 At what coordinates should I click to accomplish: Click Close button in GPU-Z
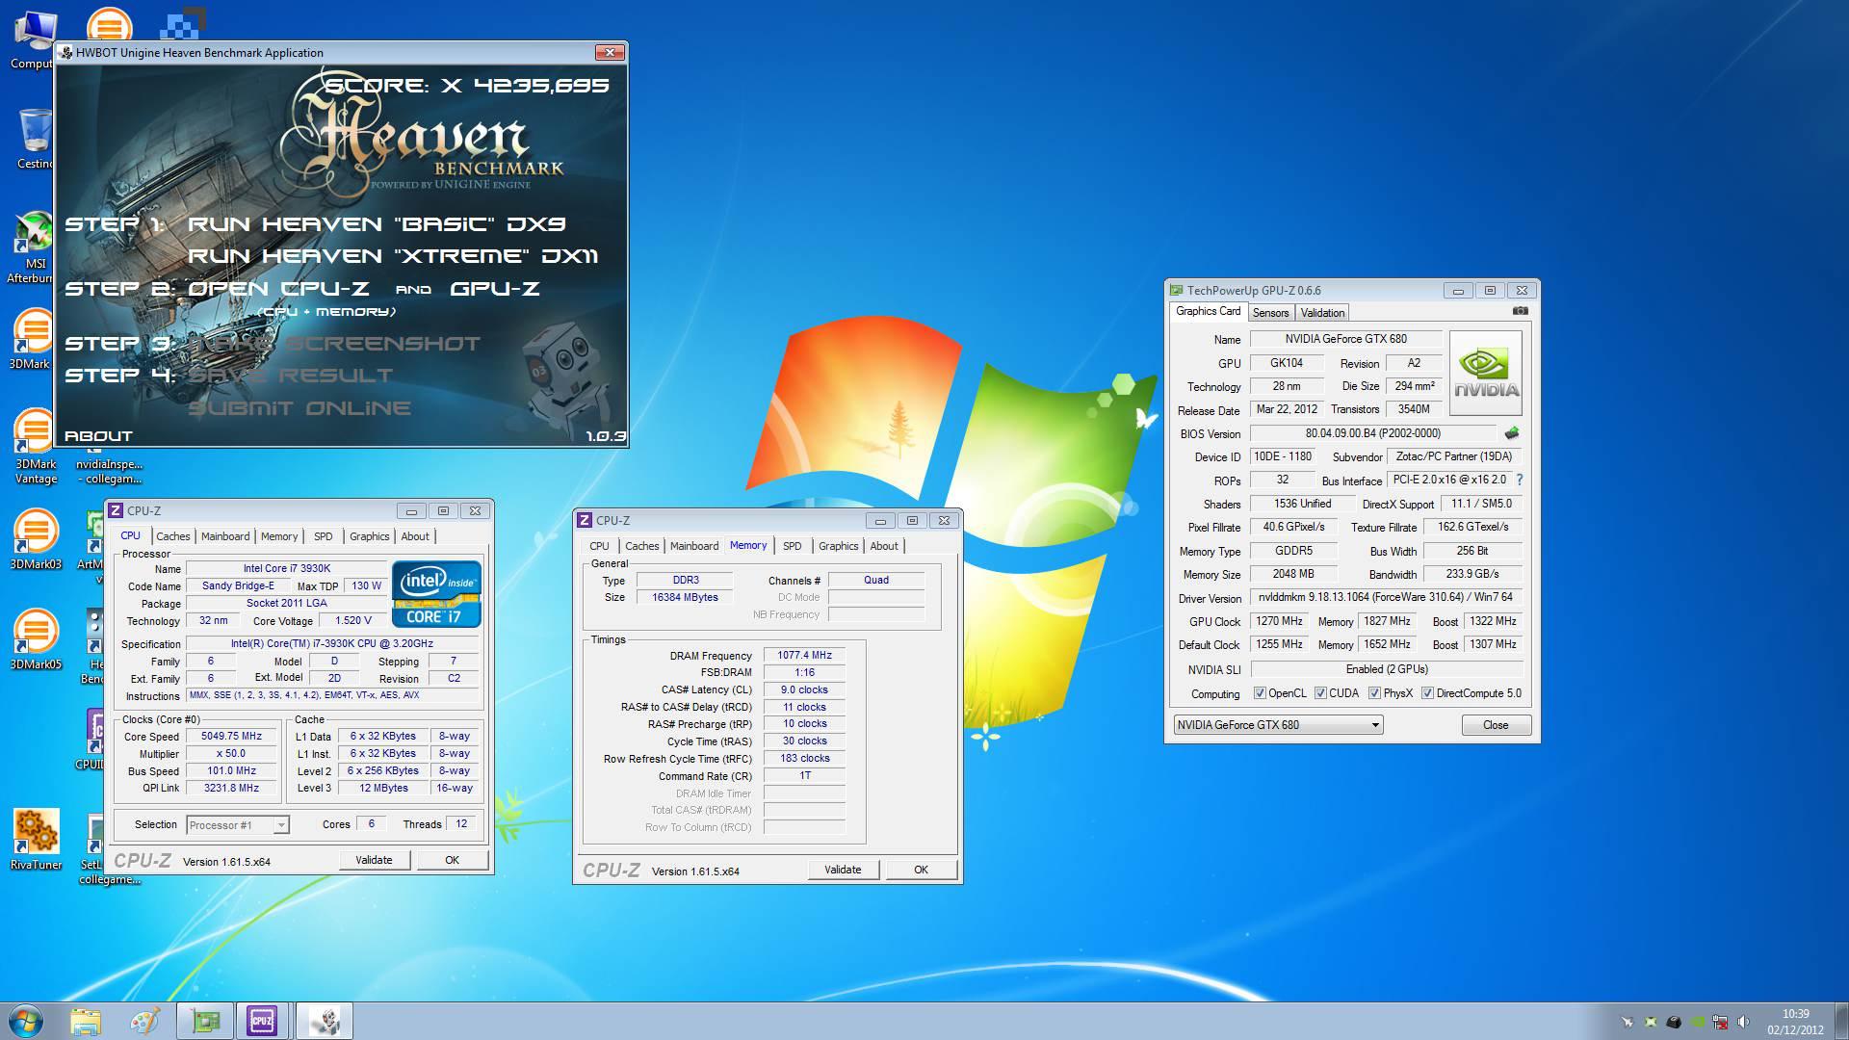pyautogui.click(x=1496, y=725)
